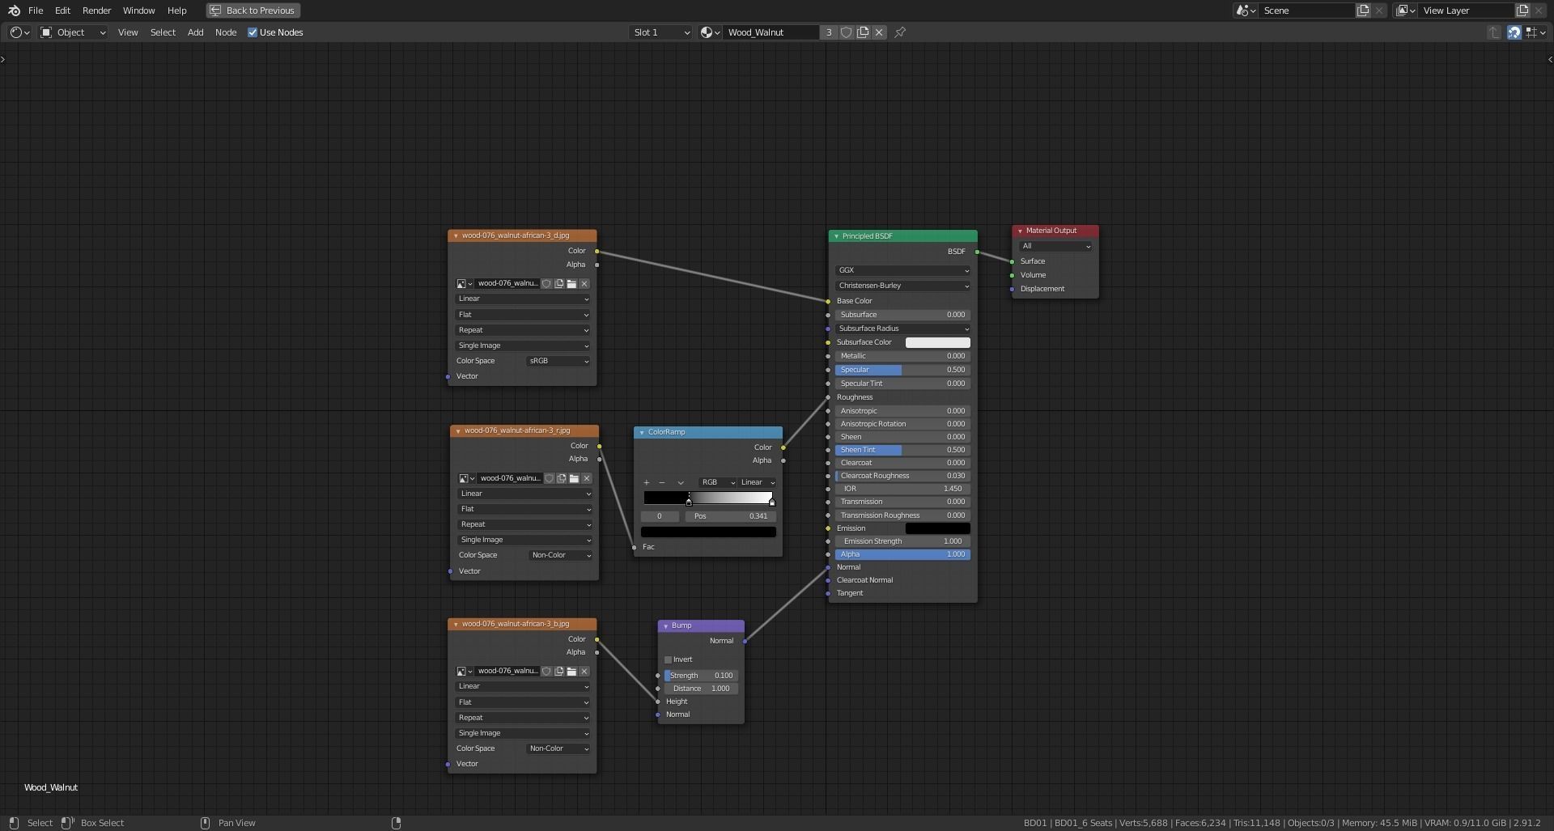Add a new view layer icon
This screenshot has width=1554, height=831.
click(x=1522, y=11)
